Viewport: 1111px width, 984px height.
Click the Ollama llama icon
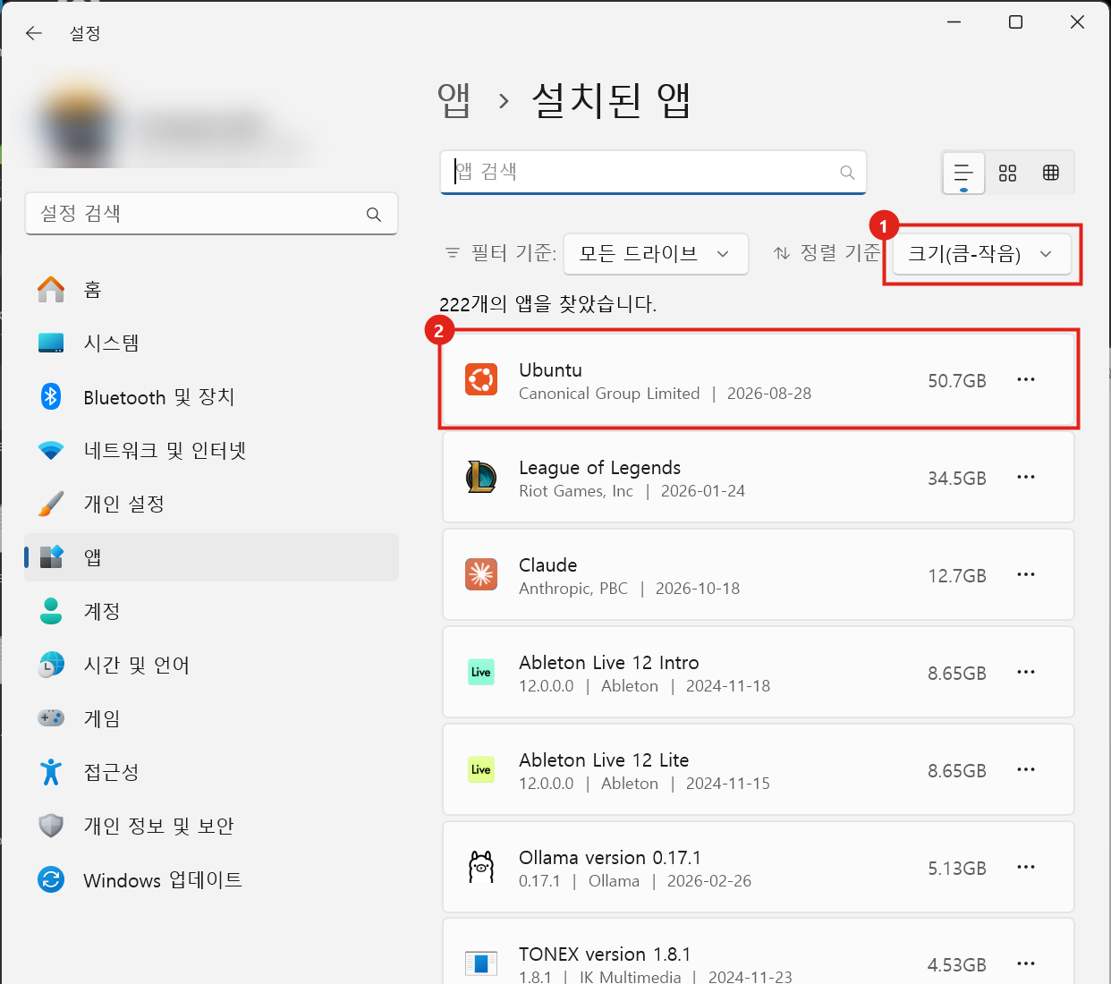coord(481,867)
